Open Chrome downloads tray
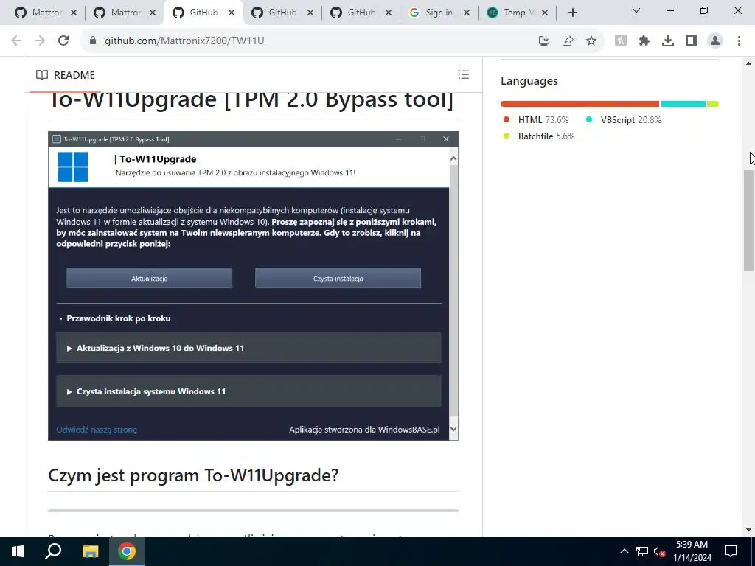Image resolution: width=755 pixels, height=566 pixels. coord(668,41)
